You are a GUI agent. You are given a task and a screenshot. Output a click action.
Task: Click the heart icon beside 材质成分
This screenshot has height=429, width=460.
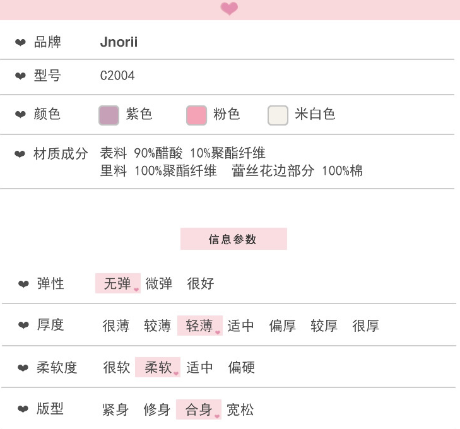coord(21,154)
